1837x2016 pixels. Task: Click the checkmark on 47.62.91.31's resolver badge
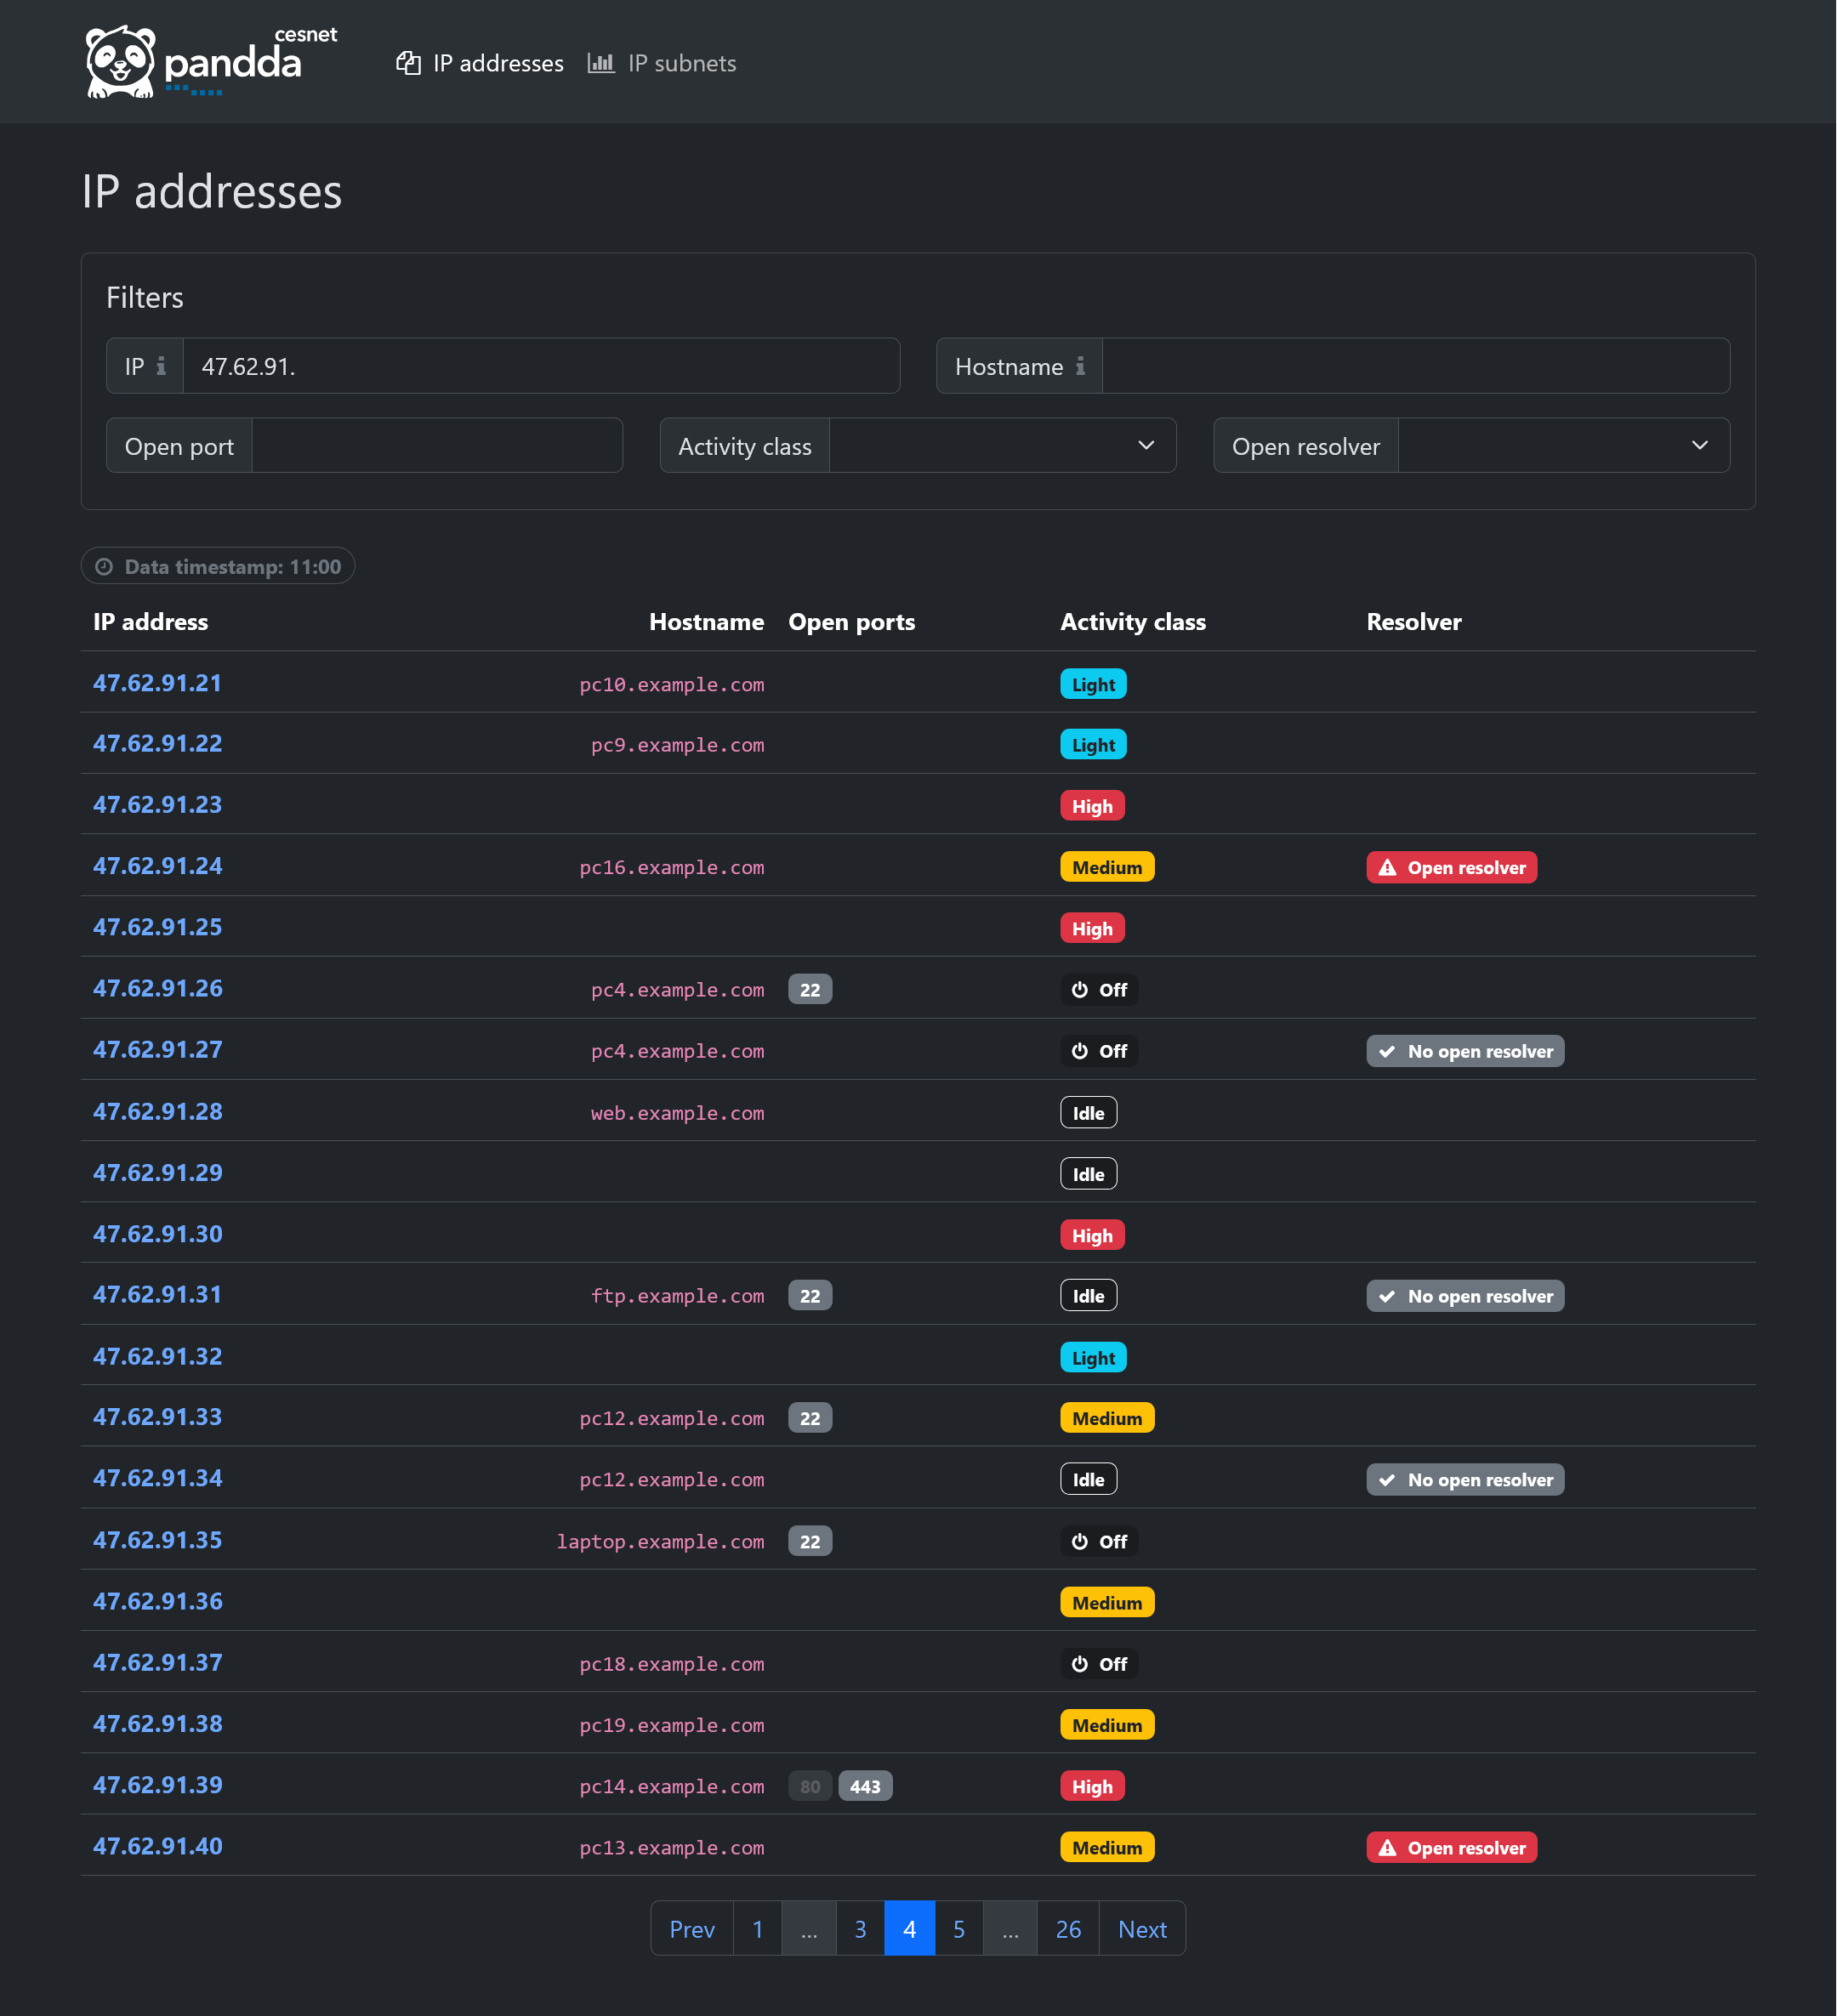coord(1387,1295)
